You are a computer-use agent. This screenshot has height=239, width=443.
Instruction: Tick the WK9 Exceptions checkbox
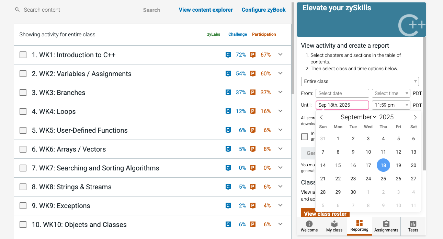(x=23, y=206)
